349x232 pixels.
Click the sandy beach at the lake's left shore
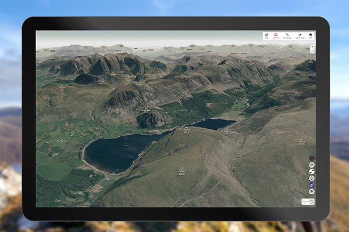coord(86,158)
